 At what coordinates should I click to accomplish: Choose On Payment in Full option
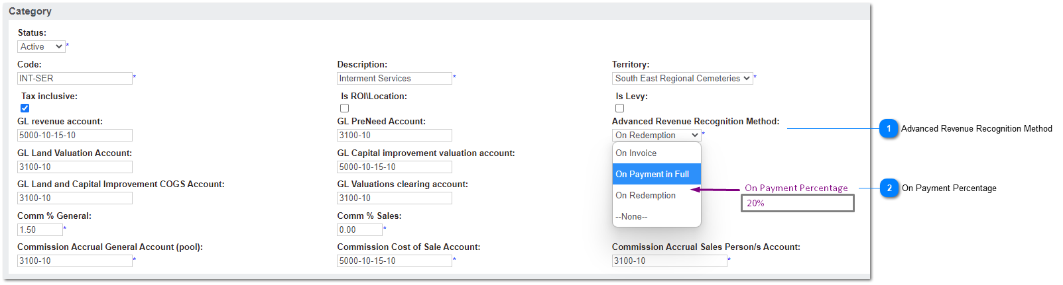click(x=657, y=174)
